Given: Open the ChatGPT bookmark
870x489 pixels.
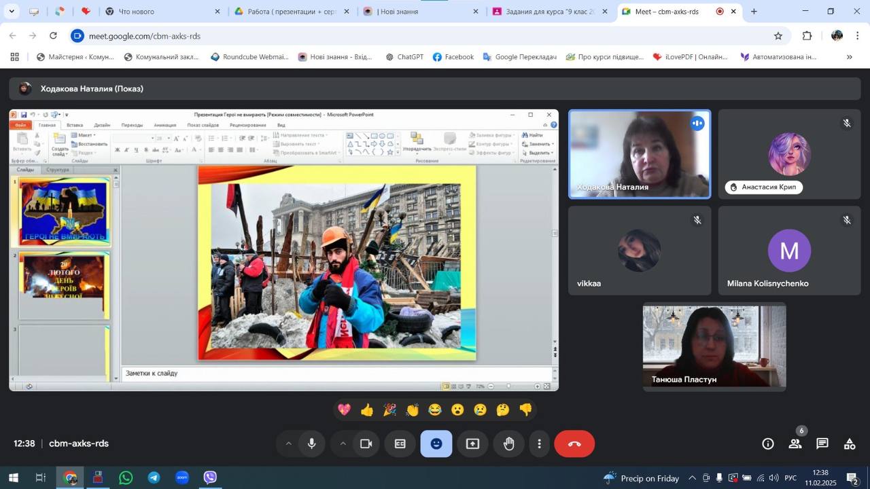Looking at the screenshot, I should pyautogui.click(x=404, y=57).
